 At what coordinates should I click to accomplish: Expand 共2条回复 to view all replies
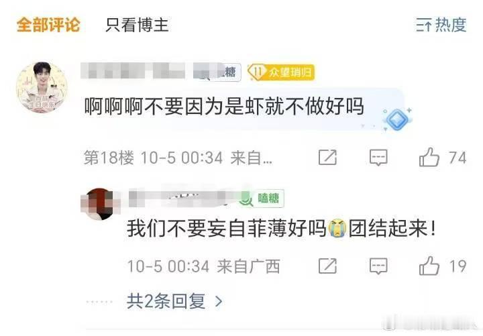tap(174, 301)
